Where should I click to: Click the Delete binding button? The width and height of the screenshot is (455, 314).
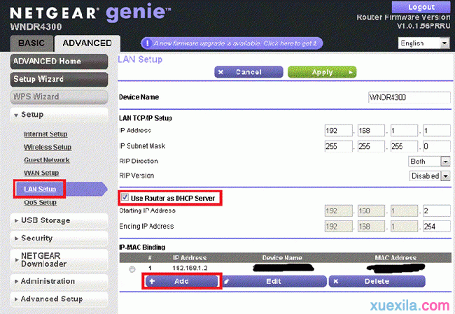point(377,280)
